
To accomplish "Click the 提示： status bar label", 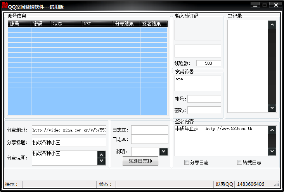I will pyautogui.click(x=11, y=184).
